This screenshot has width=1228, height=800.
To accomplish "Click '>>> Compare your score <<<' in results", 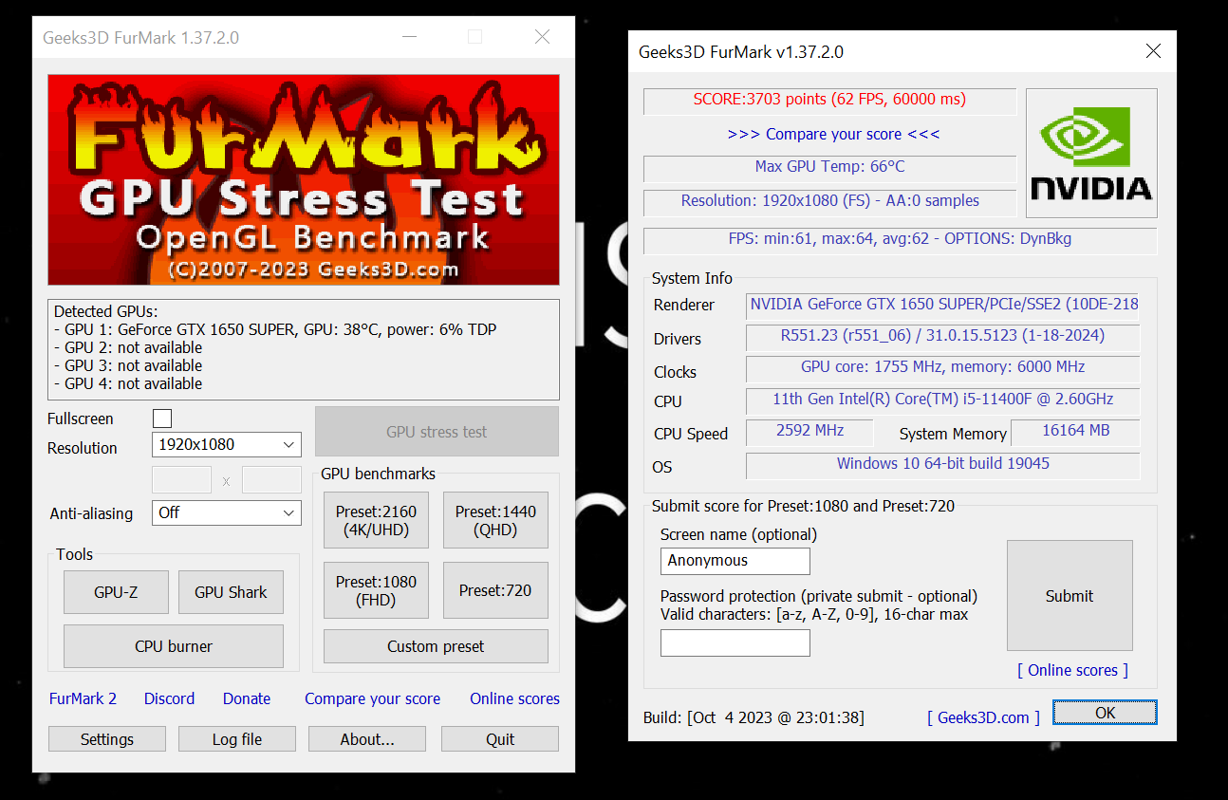I will [x=833, y=134].
